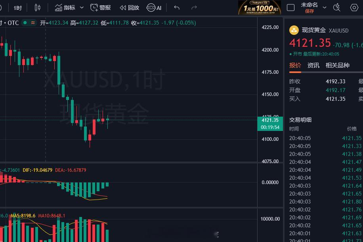The height and width of the screenshot is (242, 363).
Task: Click the trade row with price 4121.33
Action: coord(325,146)
